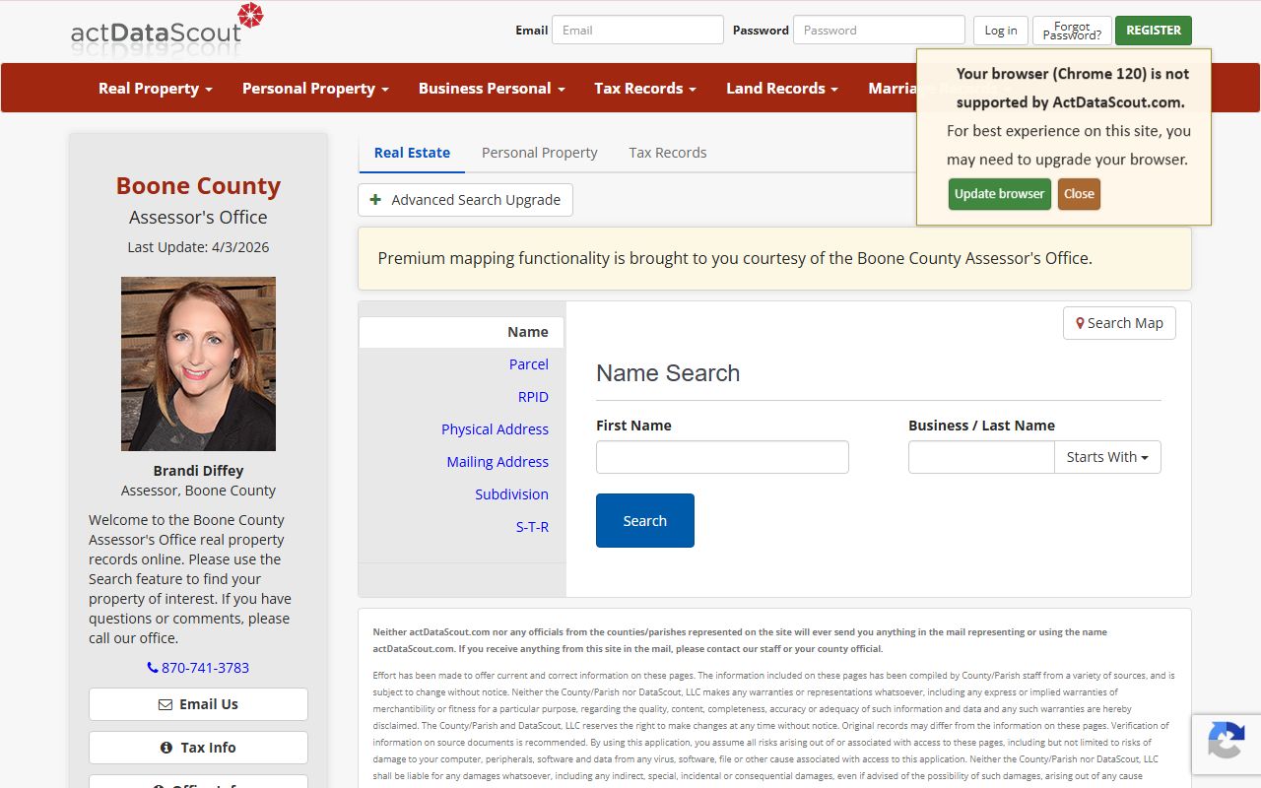Focus the Business / Last Name field
Screen dimensions: 1261x788
click(981, 457)
